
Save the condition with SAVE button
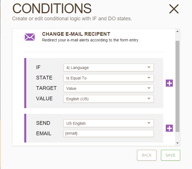(x=170, y=155)
